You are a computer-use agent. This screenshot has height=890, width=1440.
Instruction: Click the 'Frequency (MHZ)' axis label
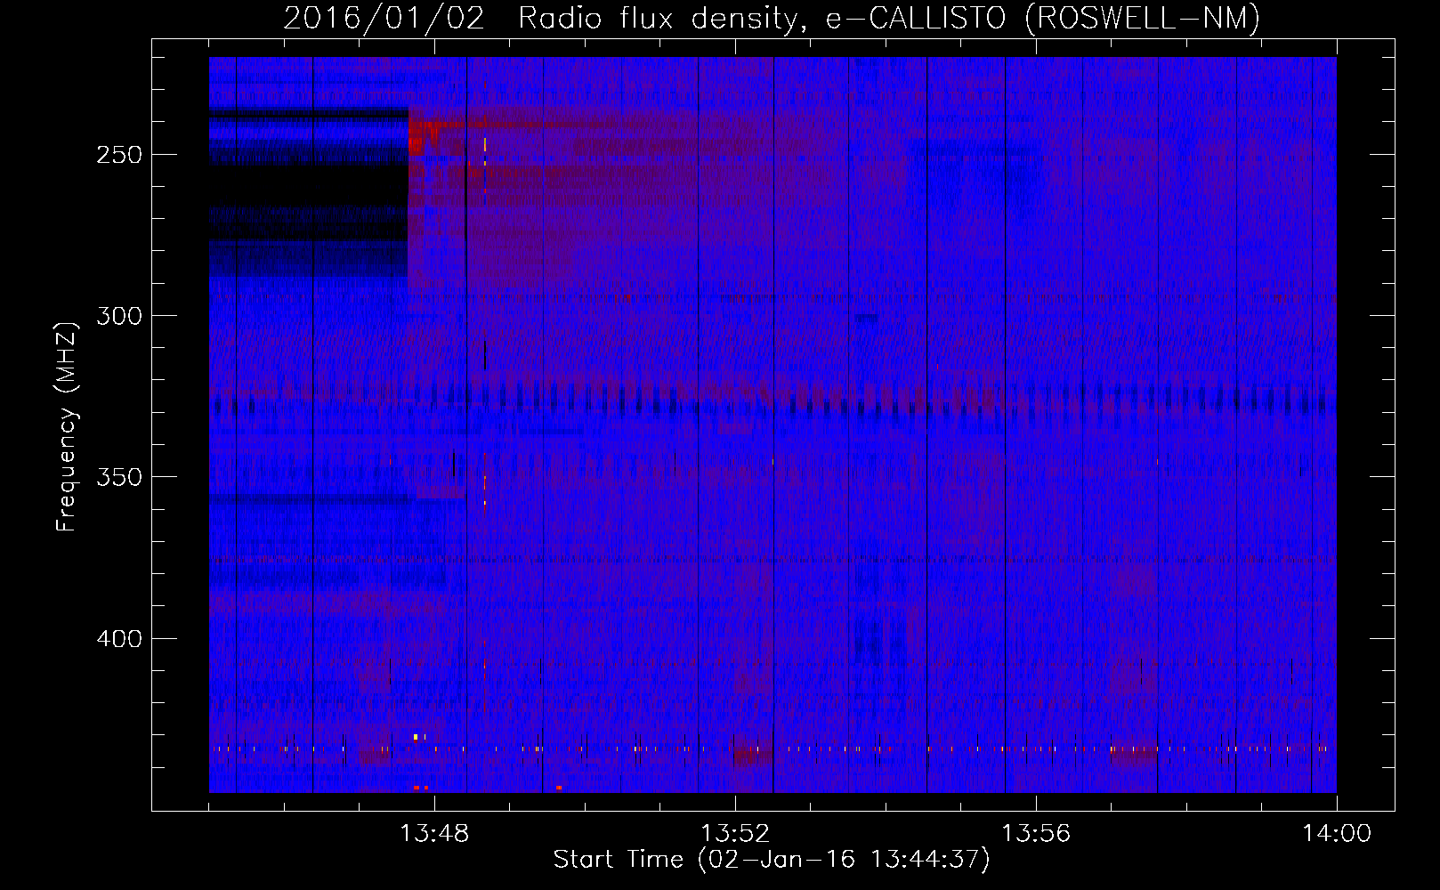pos(67,426)
